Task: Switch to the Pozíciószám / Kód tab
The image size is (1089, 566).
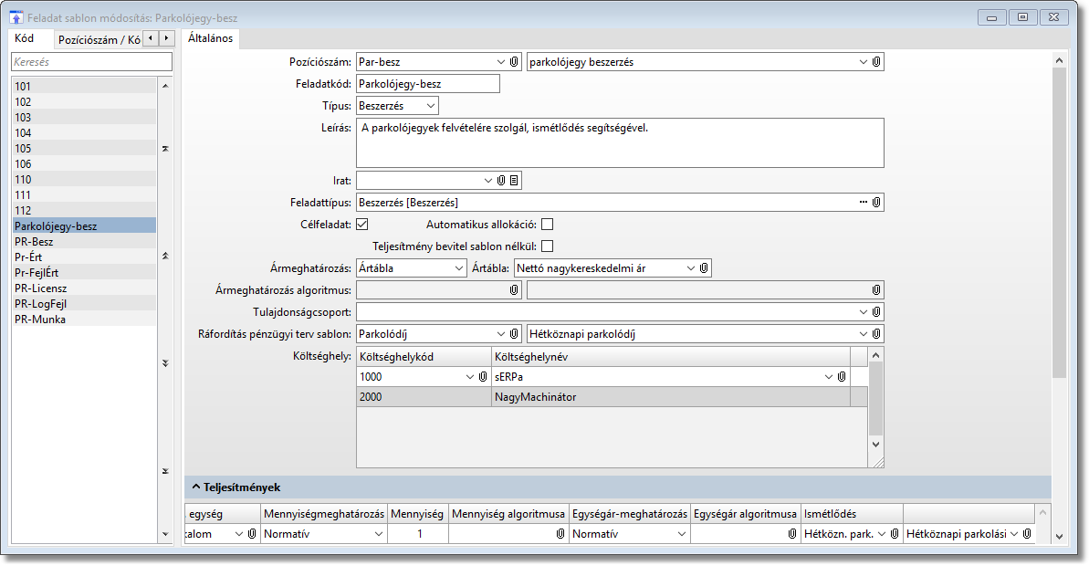Action: (99, 39)
